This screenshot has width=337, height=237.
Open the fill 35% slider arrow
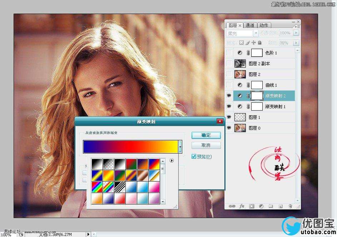(296, 43)
